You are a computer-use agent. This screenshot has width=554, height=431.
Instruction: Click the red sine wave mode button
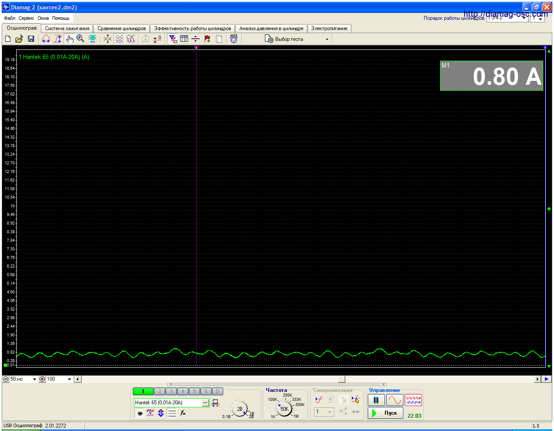tap(395, 400)
